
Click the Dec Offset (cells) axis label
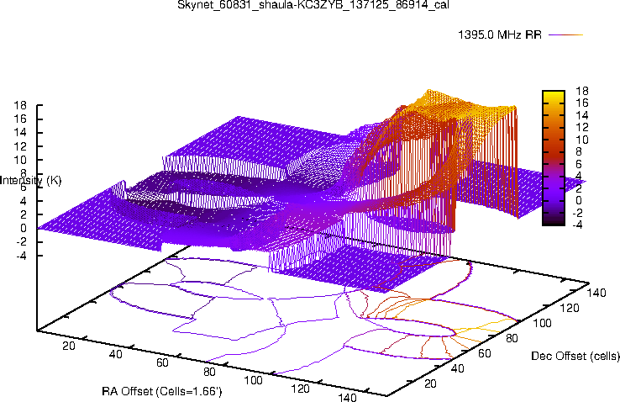click(575, 357)
